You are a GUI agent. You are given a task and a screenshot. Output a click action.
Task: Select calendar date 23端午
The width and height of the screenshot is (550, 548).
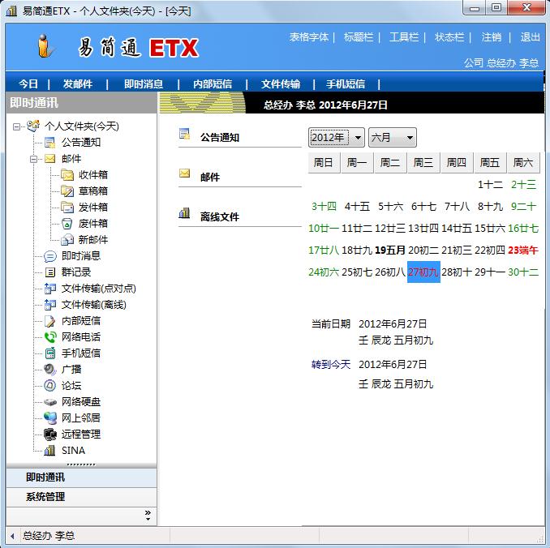point(523,250)
